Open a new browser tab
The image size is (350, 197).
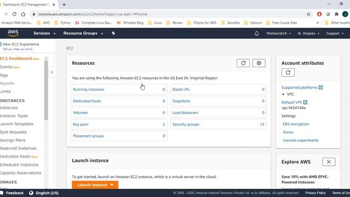pyautogui.click(x=64, y=4)
